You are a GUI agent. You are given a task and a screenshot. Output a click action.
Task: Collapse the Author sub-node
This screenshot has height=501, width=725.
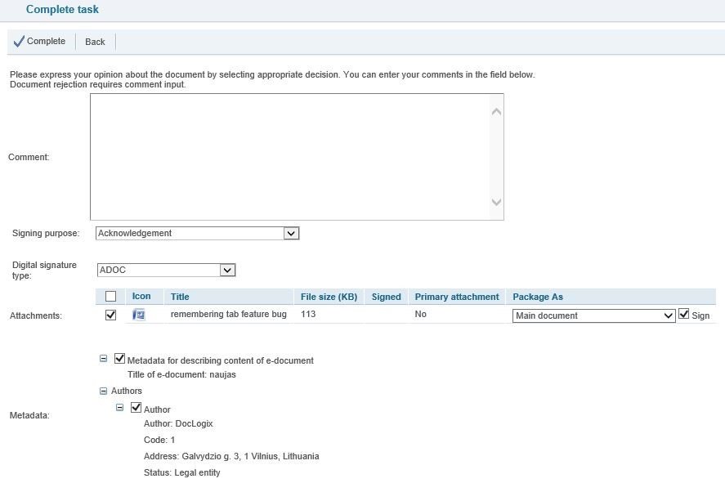(119, 407)
